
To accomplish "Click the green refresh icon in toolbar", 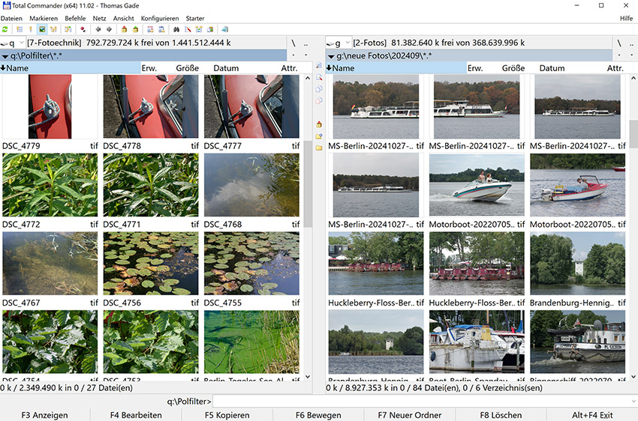I will click(5, 29).
